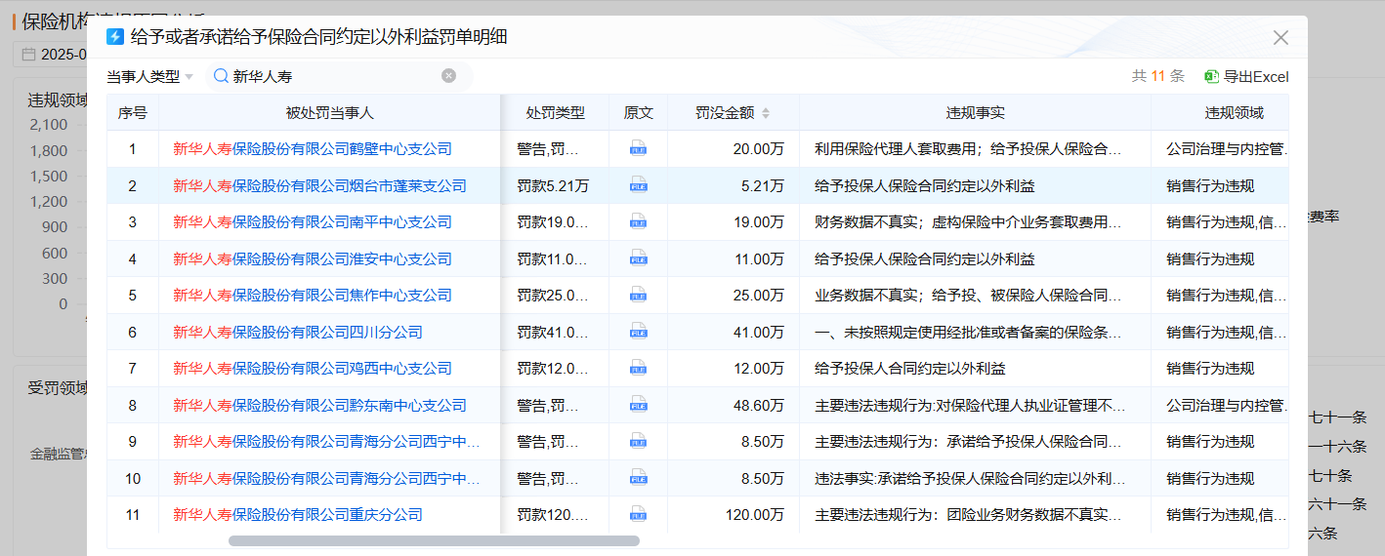Expand the 当事人类型 dropdown
Screen dimensions: 1385x556
149,76
